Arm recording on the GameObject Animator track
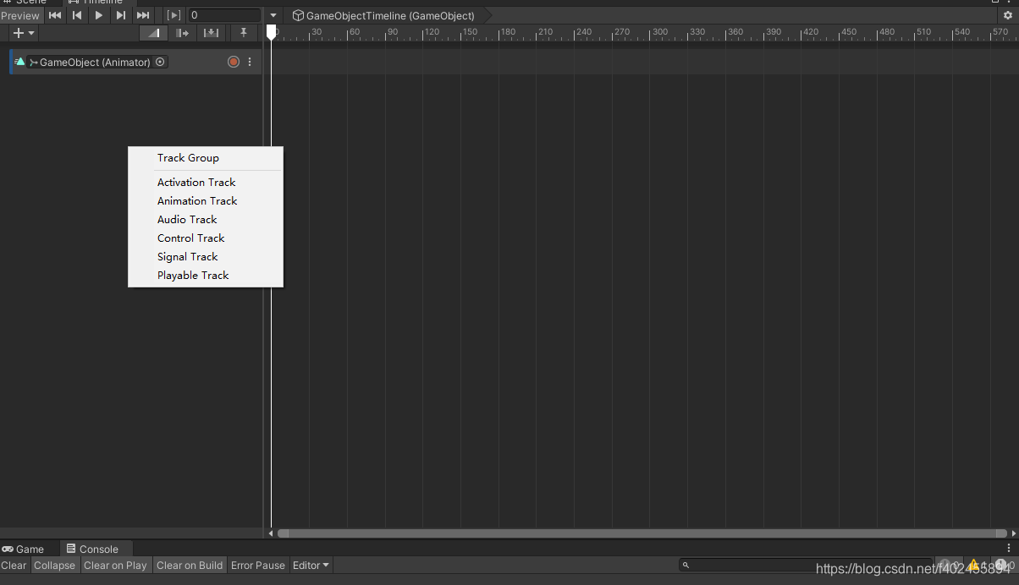The height and width of the screenshot is (585, 1019). [233, 61]
